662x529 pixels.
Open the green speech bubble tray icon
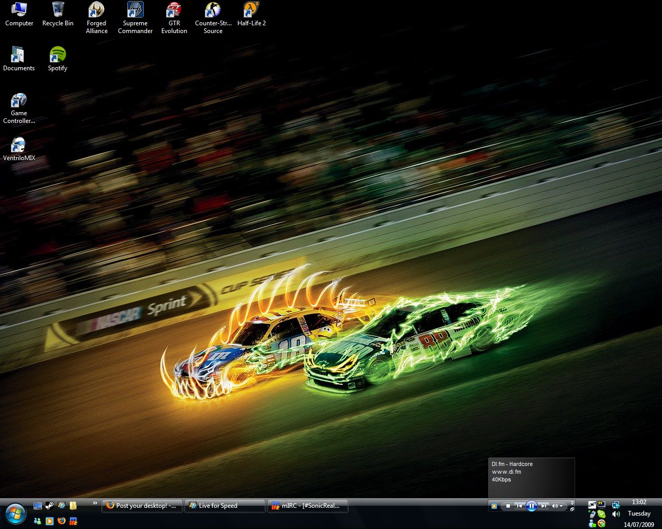tap(601, 514)
